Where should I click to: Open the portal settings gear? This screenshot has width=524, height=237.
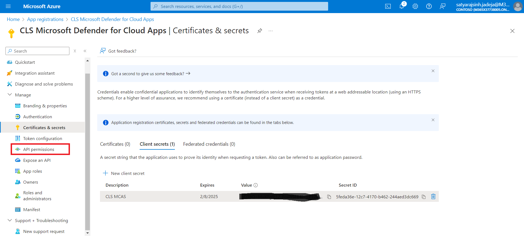[x=415, y=6]
